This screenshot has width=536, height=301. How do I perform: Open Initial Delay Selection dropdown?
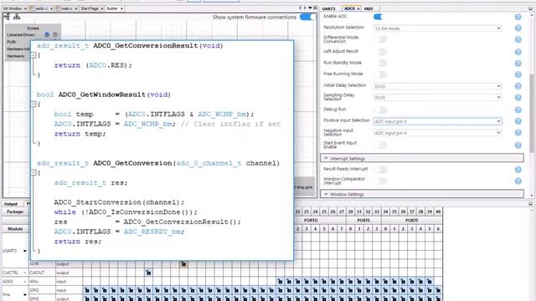[437, 86]
